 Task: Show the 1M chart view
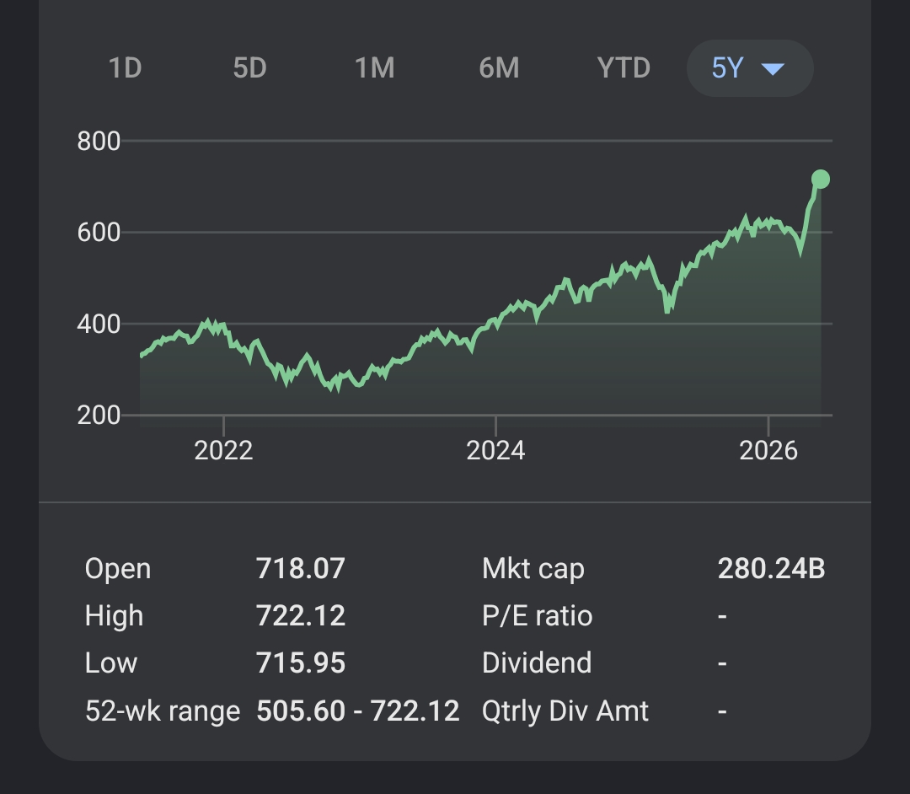point(374,68)
